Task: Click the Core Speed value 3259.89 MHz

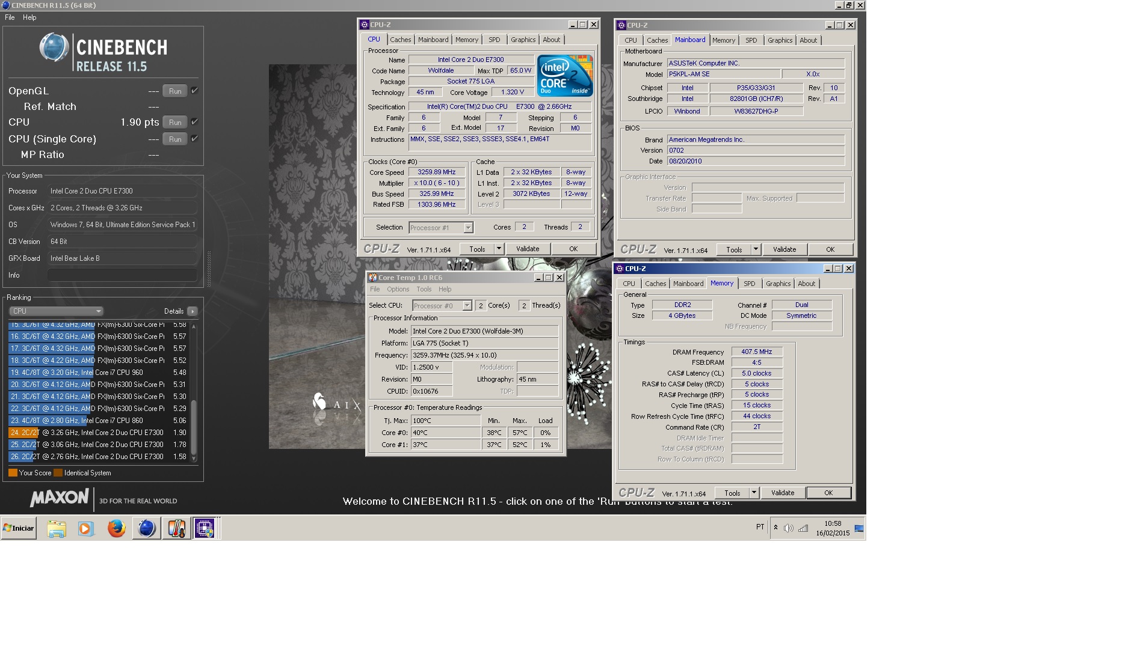Action: pyautogui.click(x=437, y=172)
